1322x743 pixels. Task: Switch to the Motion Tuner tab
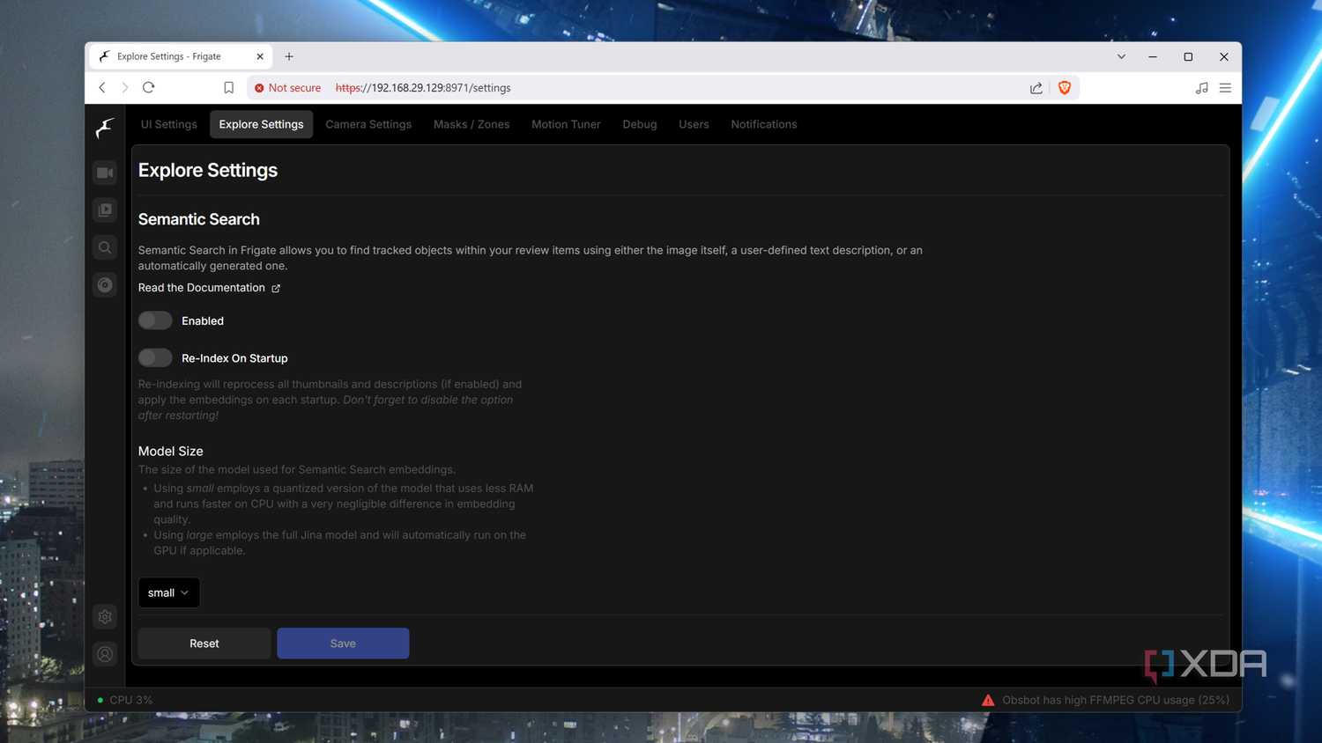tap(566, 124)
